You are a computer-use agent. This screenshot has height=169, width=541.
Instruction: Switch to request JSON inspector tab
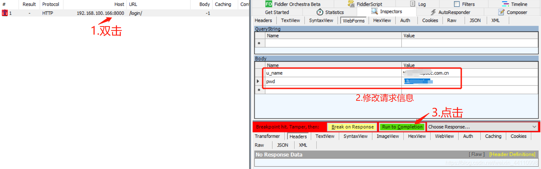(475, 20)
